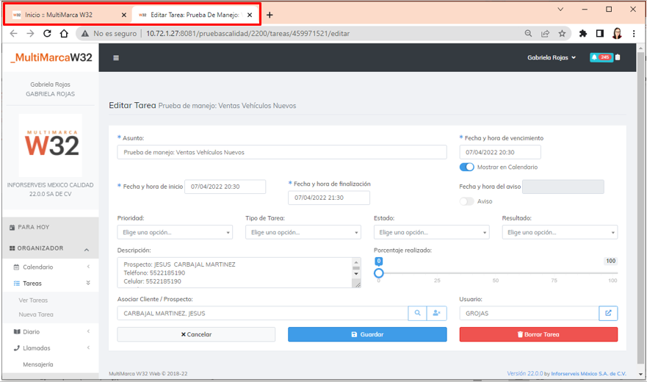Open the Prioridad dropdown
This screenshot has height=382, width=647.
(175, 232)
